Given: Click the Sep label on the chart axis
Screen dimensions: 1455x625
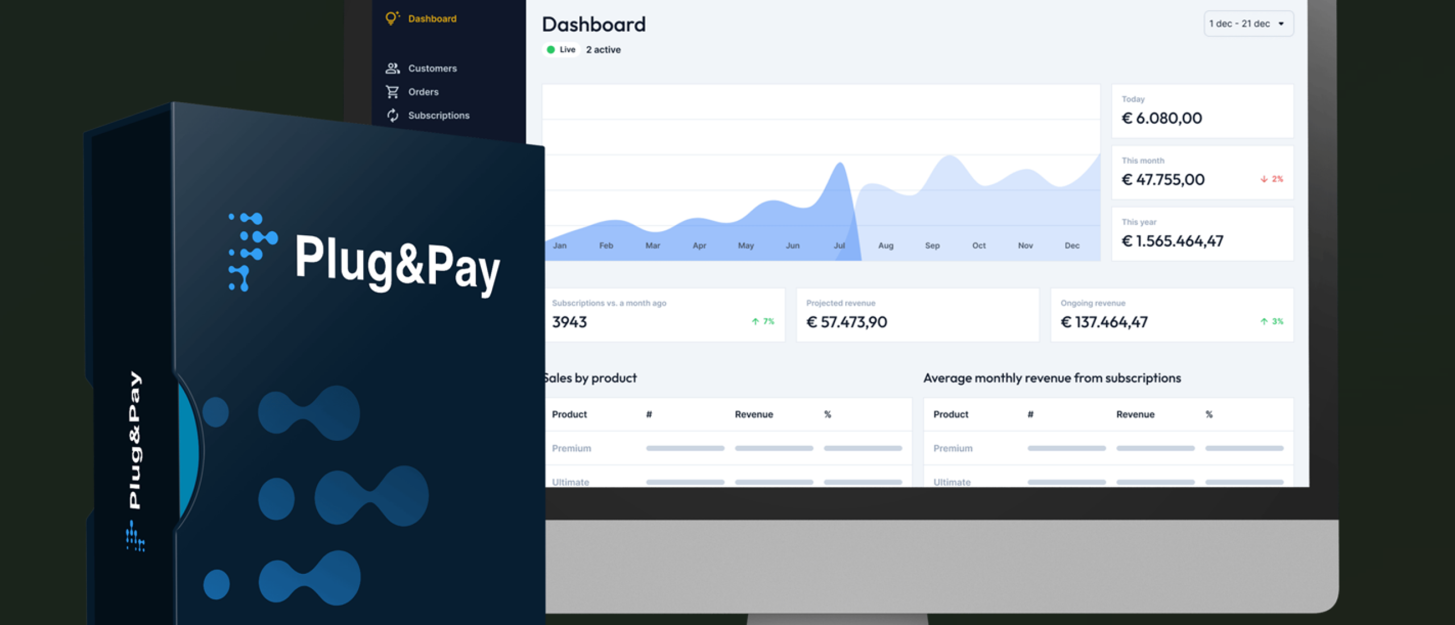Looking at the screenshot, I should 932,245.
